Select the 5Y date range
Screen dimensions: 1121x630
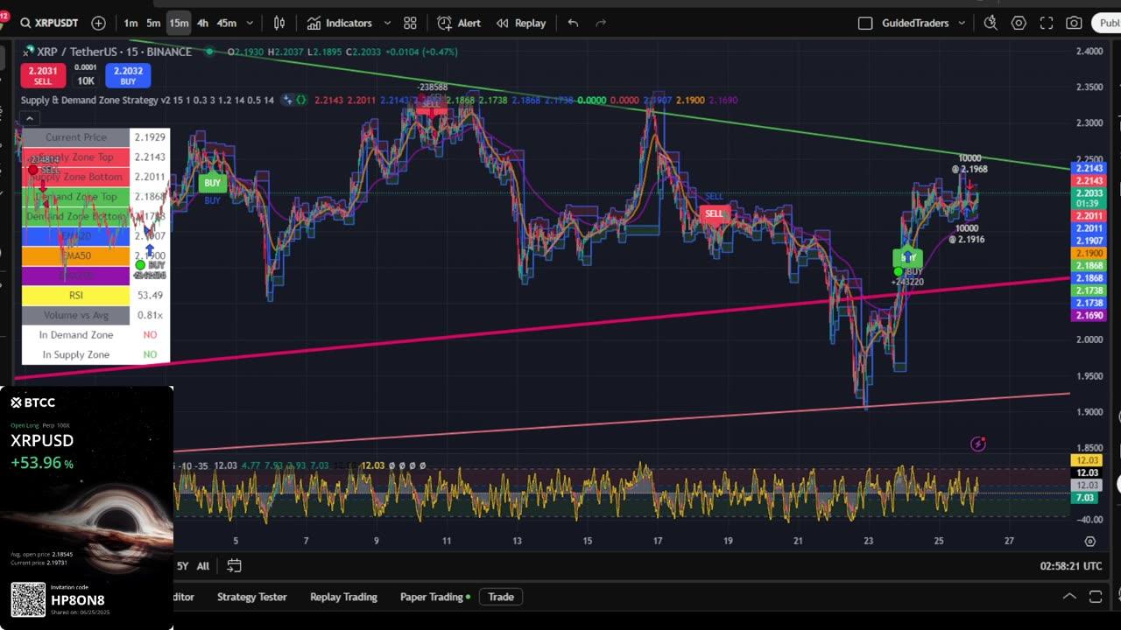click(182, 565)
